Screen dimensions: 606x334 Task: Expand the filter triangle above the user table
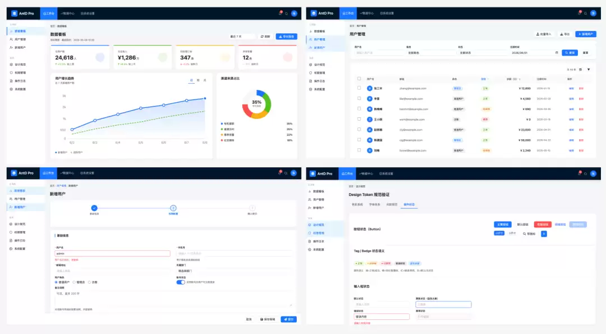pos(589,70)
